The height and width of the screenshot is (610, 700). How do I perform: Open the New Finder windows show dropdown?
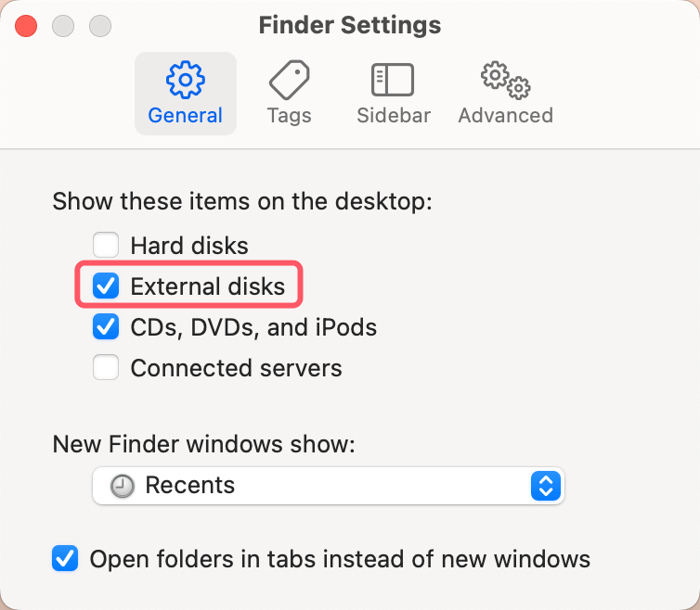[328, 486]
